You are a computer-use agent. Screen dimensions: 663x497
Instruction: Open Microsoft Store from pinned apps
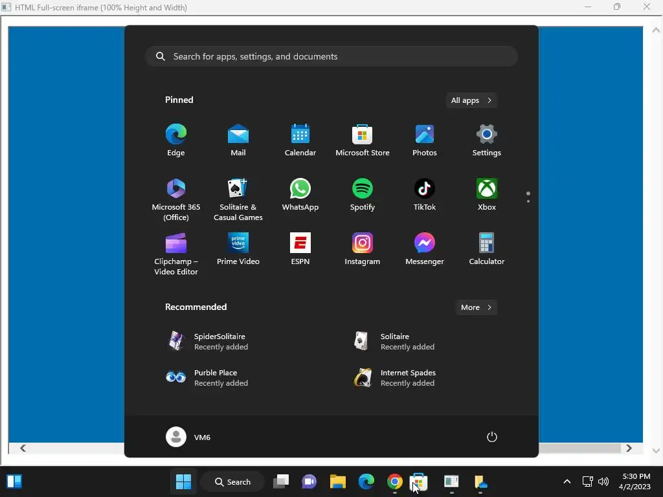363,140
